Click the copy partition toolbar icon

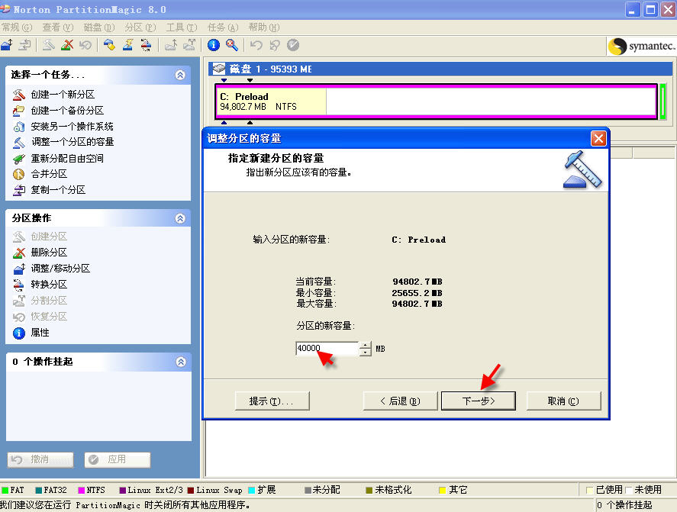(25, 45)
